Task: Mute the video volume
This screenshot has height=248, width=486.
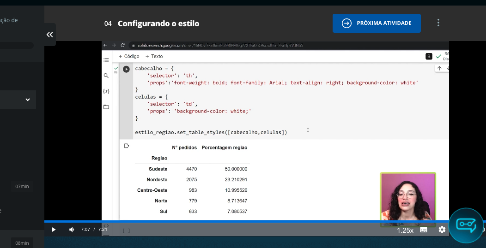Action: click(72, 230)
